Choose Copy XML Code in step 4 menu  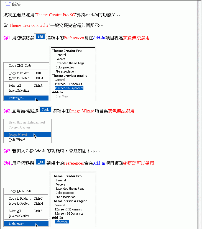tap(20, 191)
